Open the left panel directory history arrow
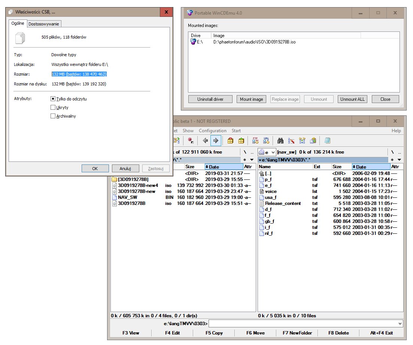Image resolution: width=413 pixels, height=345 pixels. point(252,160)
